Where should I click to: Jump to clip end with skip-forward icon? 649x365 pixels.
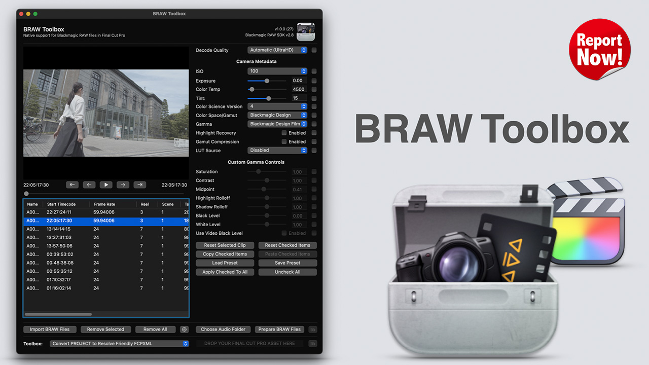point(139,185)
